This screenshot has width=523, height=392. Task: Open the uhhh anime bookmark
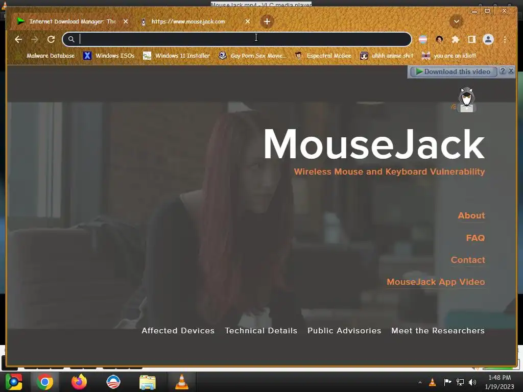coord(387,56)
